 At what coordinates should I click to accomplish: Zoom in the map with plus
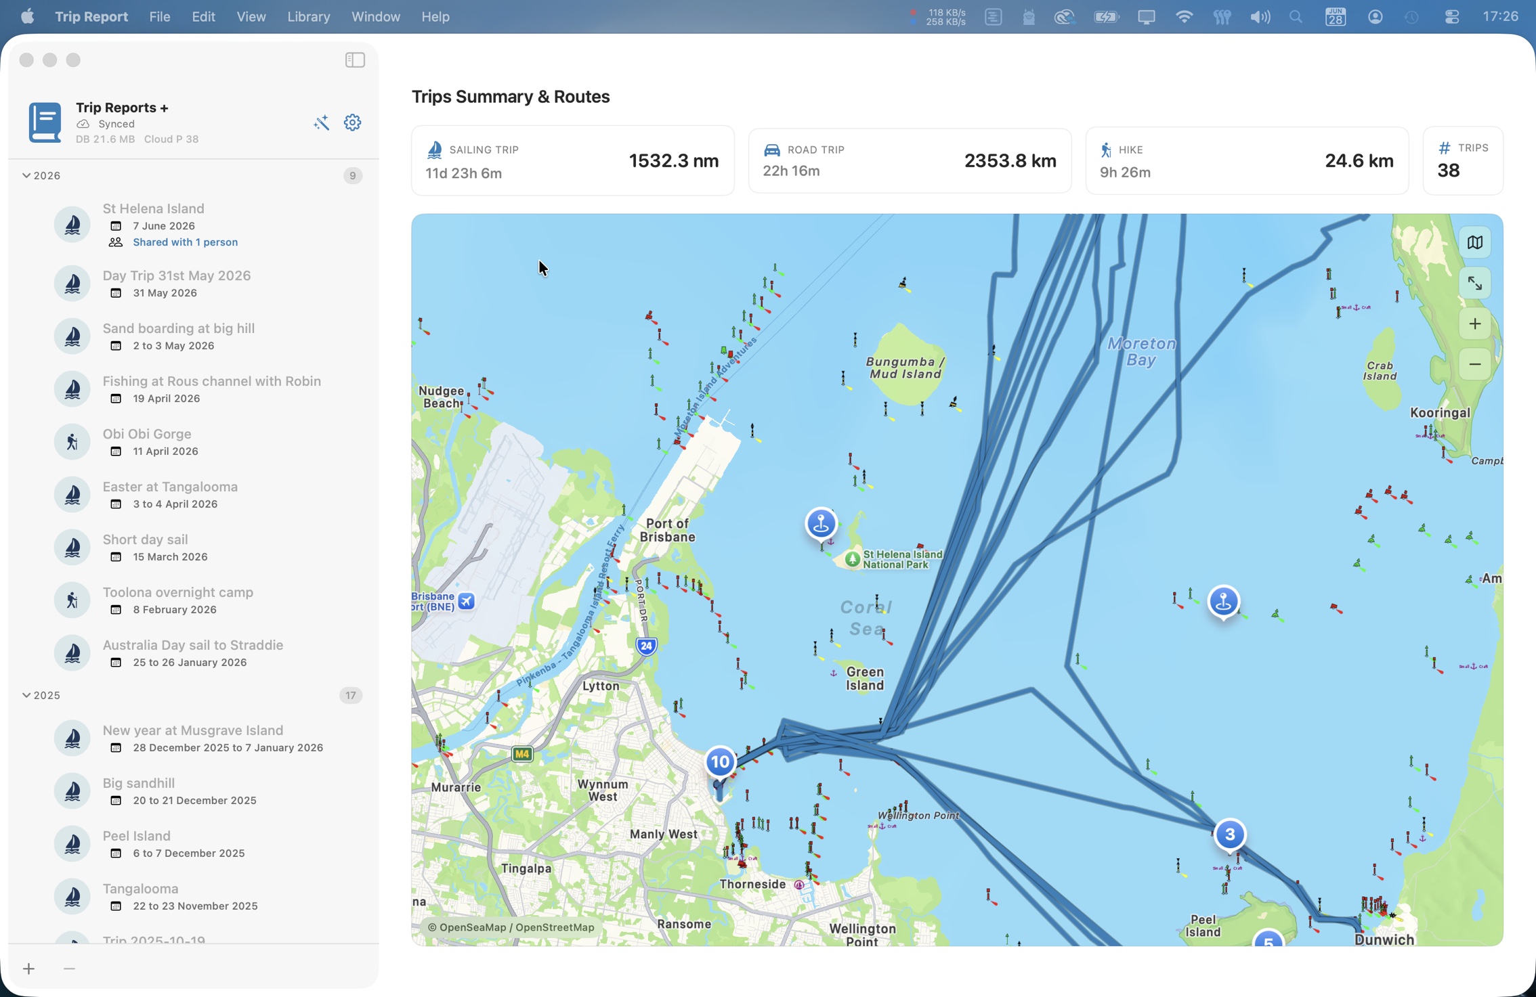(1475, 324)
